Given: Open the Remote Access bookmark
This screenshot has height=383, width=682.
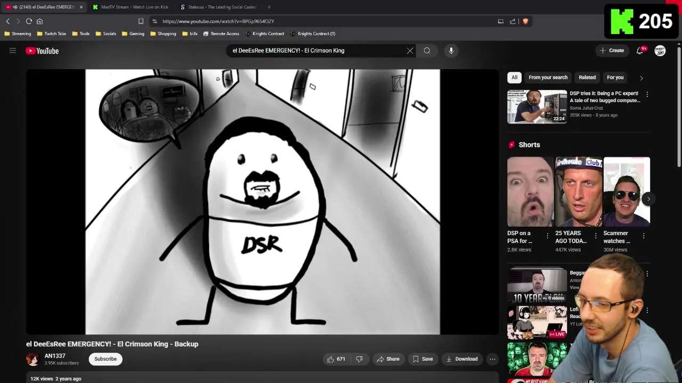Looking at the screenshot, I should pos(221,34).
